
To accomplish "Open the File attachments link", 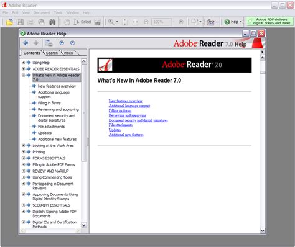I will pos(121,125).
